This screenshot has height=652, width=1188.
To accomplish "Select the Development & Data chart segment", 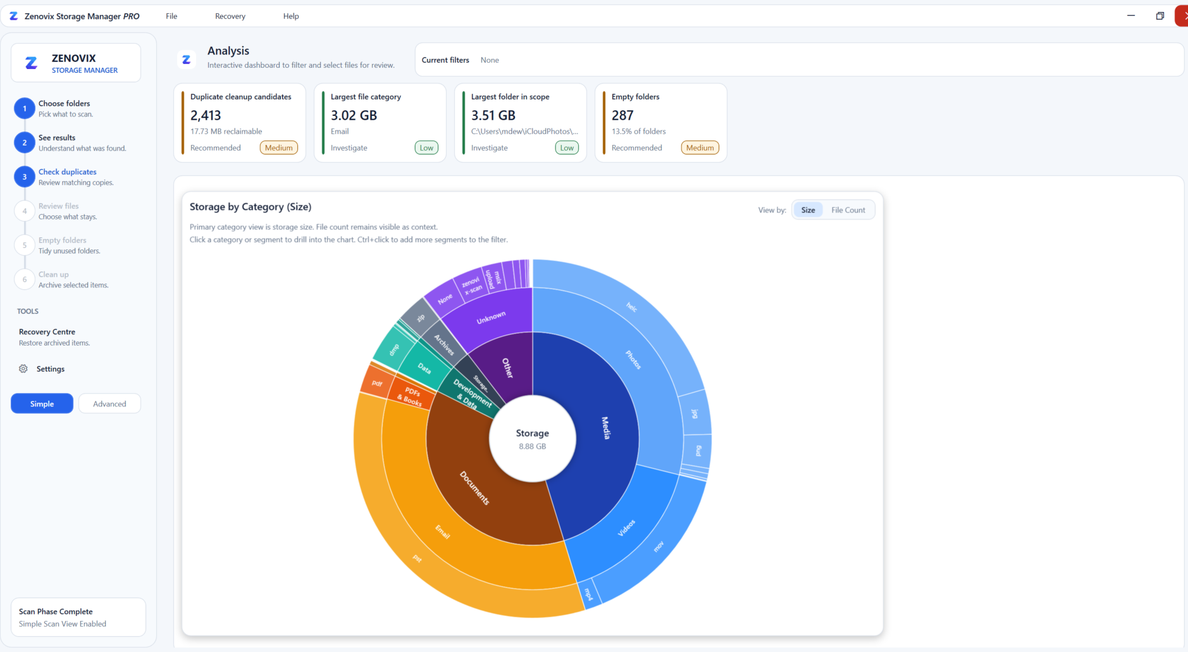I will click(x=472, y=395).
